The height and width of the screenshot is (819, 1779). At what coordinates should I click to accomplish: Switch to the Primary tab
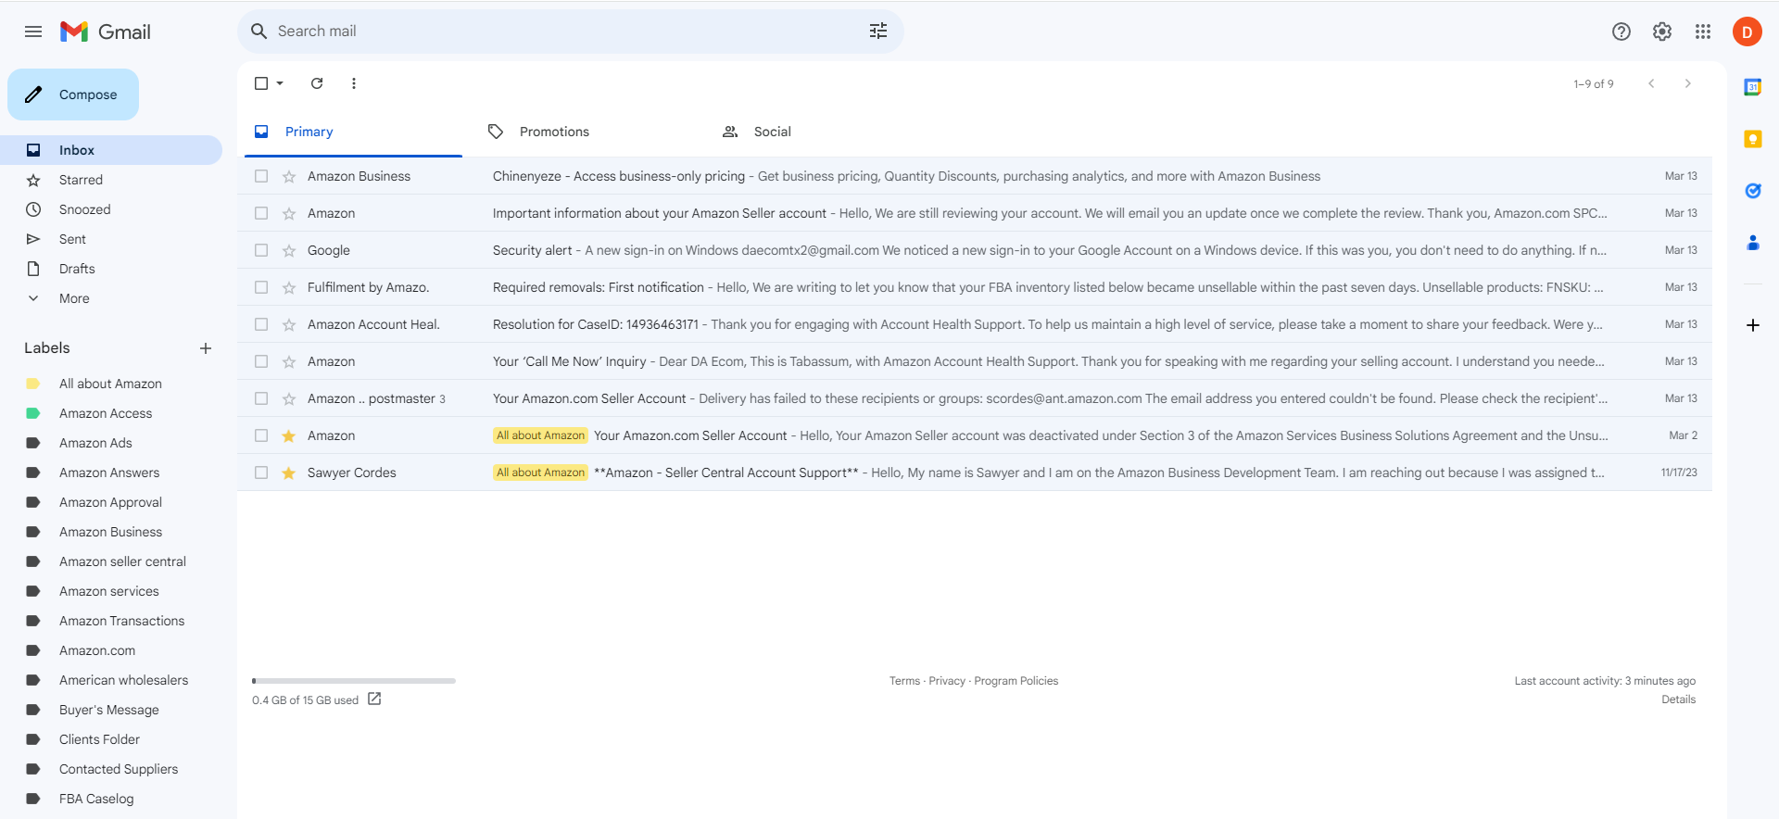353,132
